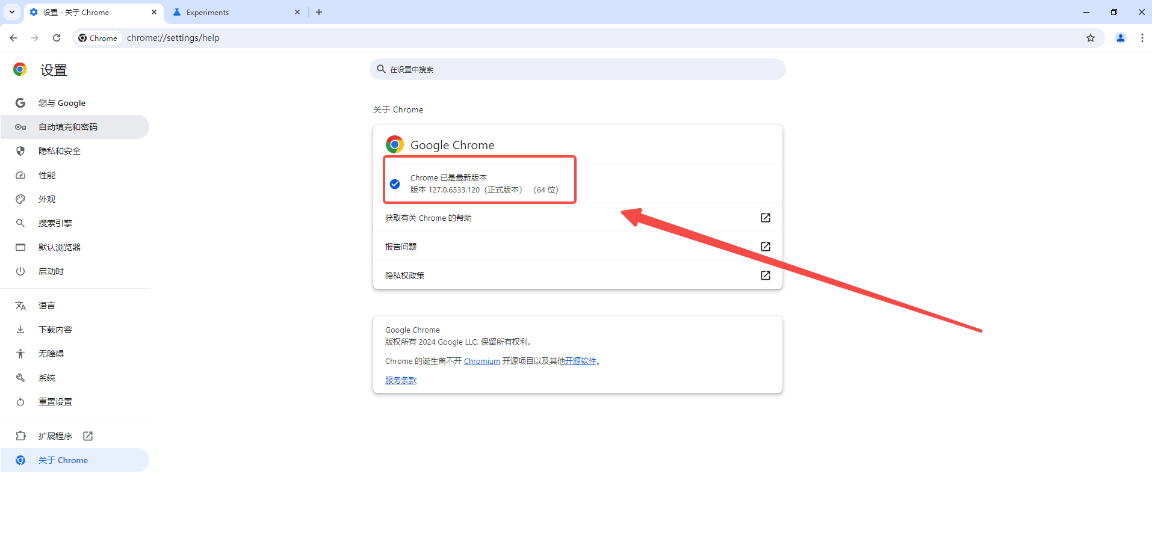1152x554 pixels.
Task: Open 下载内容 settings section
Action: point(75,330)
